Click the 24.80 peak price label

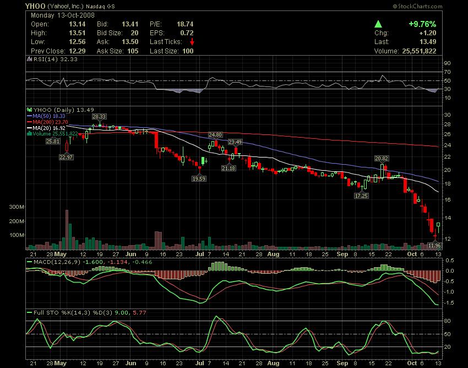215,135
